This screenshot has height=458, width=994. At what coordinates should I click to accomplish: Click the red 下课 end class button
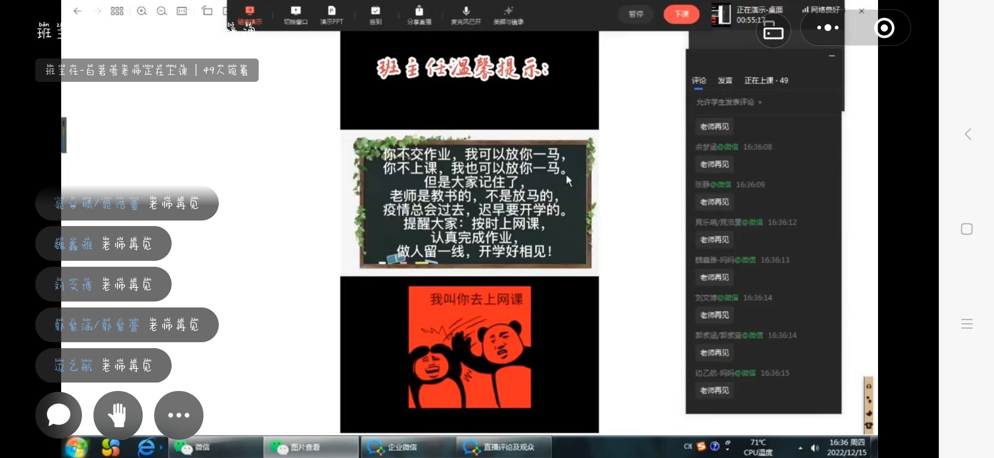click(x=681, y=14)
